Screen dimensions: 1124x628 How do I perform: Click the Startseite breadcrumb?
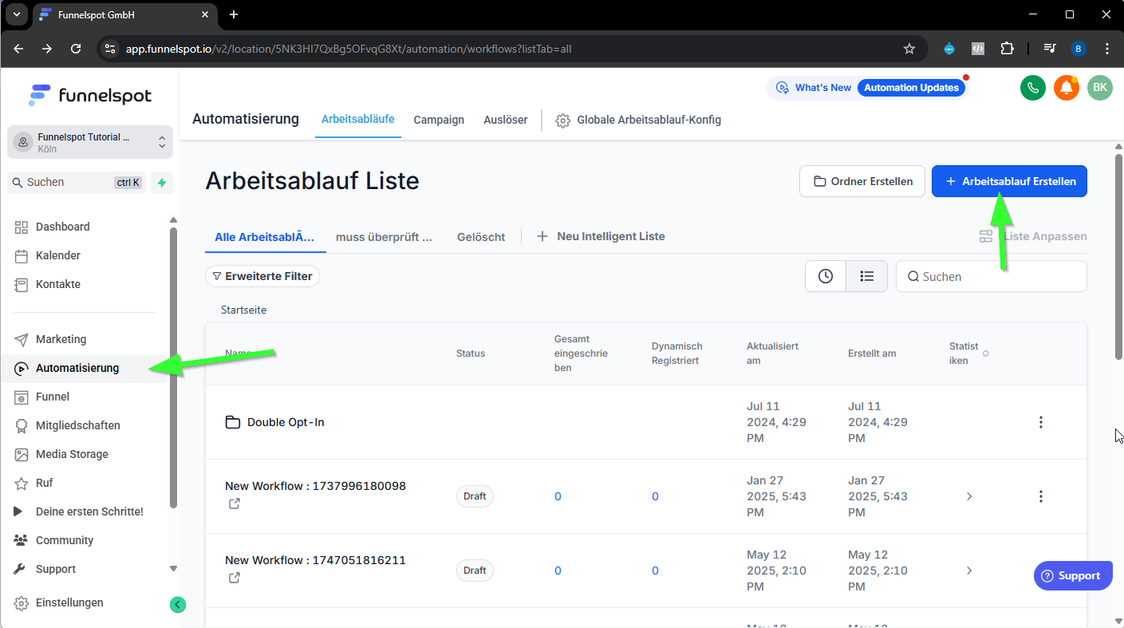tap(243, 310)
